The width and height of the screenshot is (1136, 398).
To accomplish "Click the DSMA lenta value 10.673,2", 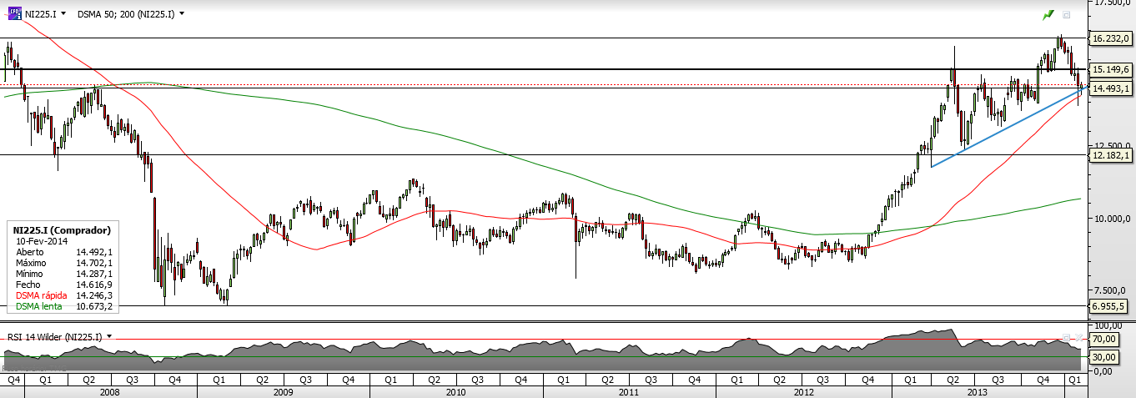I will pyautogui.click(x=93, y=306).
